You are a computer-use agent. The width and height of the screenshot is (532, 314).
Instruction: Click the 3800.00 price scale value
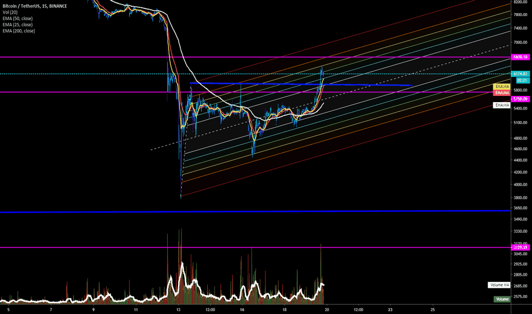[x=521, y=198]
